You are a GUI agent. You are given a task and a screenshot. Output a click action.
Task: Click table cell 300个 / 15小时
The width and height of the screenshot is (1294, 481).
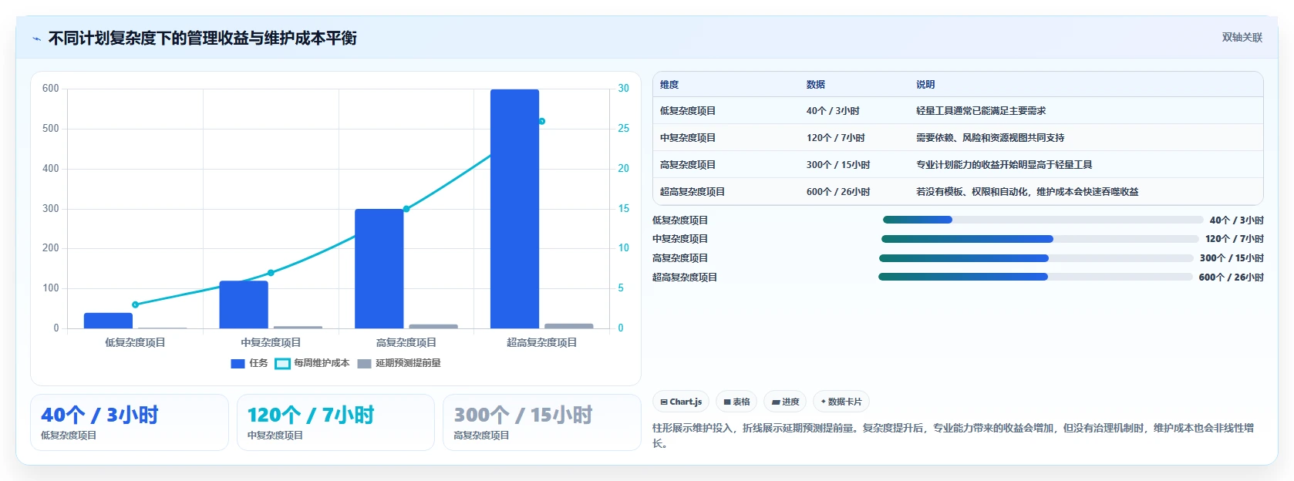pos(838,165)
